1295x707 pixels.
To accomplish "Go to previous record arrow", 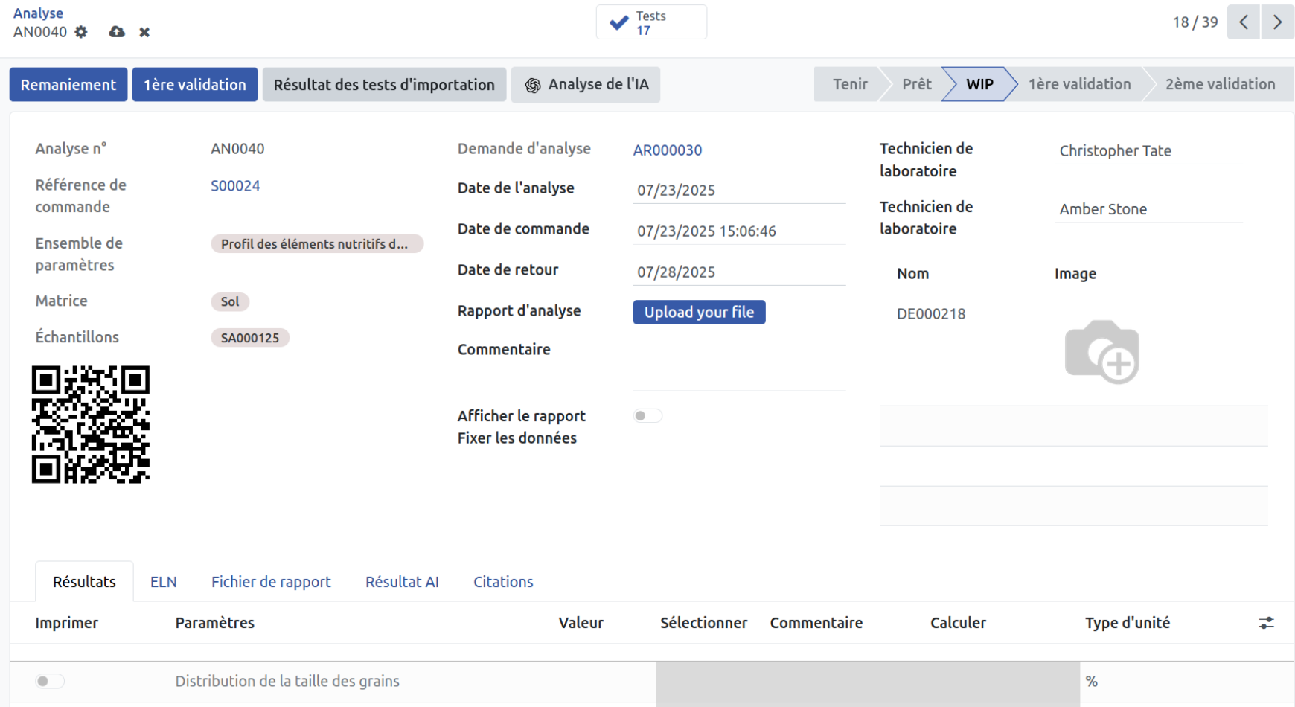I will click(x=1244, y=22).
